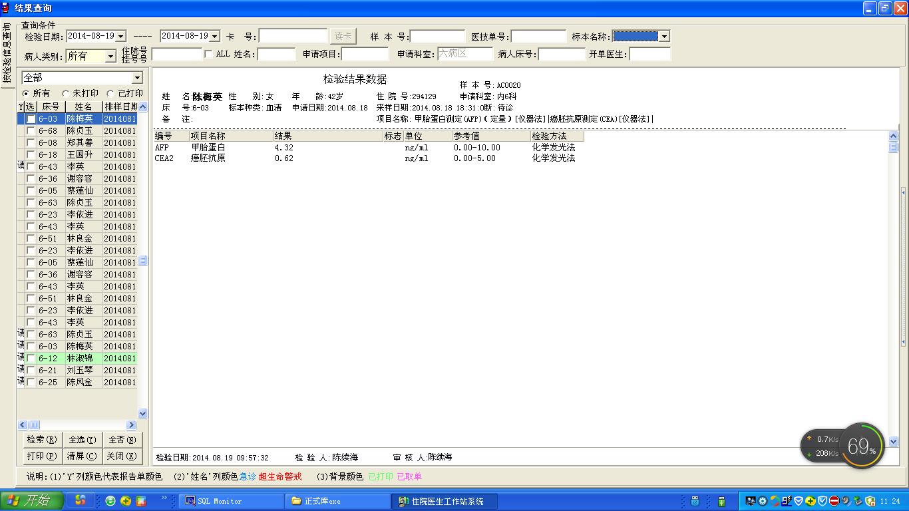Viewport: 909px width, 511px height.
Task: Click the Safely Remove Hardware tray icon
Action: (x=858, y=501)
